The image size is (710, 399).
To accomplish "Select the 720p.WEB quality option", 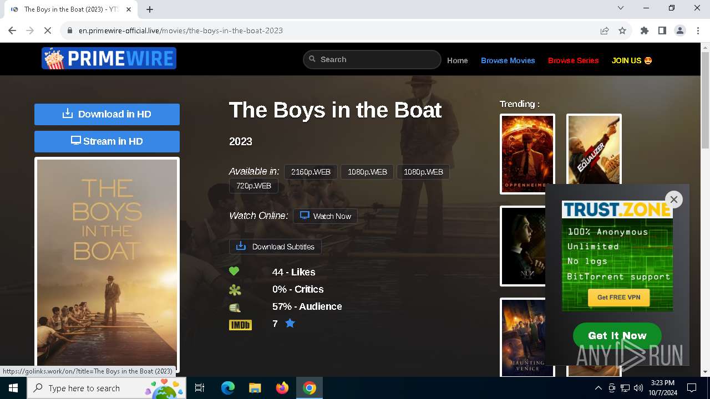I will pyautogui.click(x=253, y=186).
